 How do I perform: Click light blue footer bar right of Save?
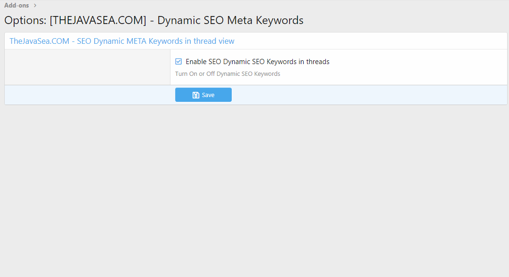[x=367, y=95]
